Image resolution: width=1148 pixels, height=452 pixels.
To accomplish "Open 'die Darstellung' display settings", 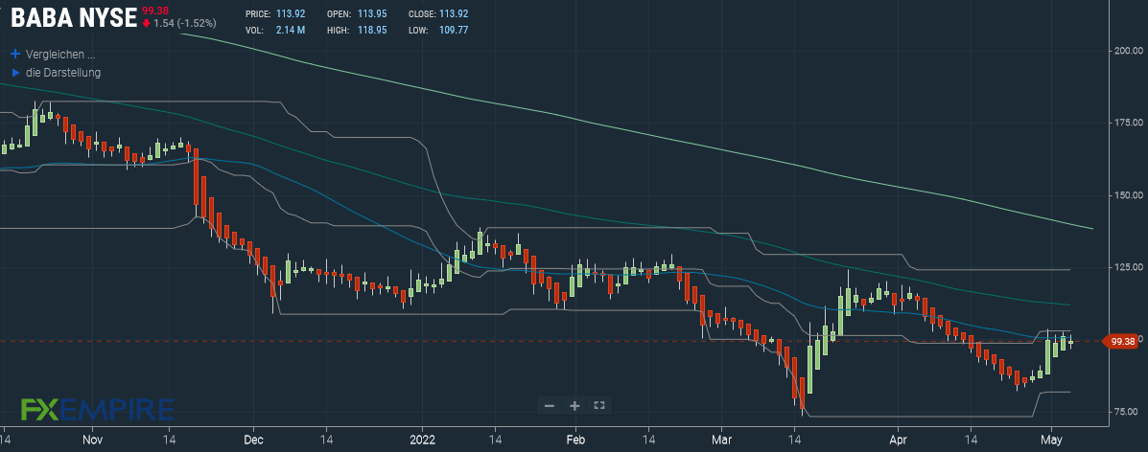I will click(x=63, y=73).
